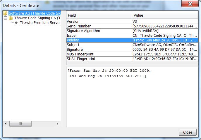The width and height of the screenshot is (201, 140).
Task: Click the right scroll arrow under the certificate tree
Action: [58, 124]
